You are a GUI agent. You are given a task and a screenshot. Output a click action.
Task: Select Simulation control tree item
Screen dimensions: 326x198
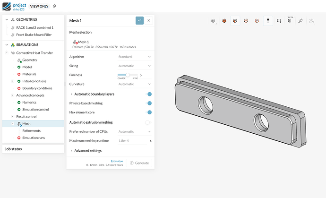click(35, 110)
